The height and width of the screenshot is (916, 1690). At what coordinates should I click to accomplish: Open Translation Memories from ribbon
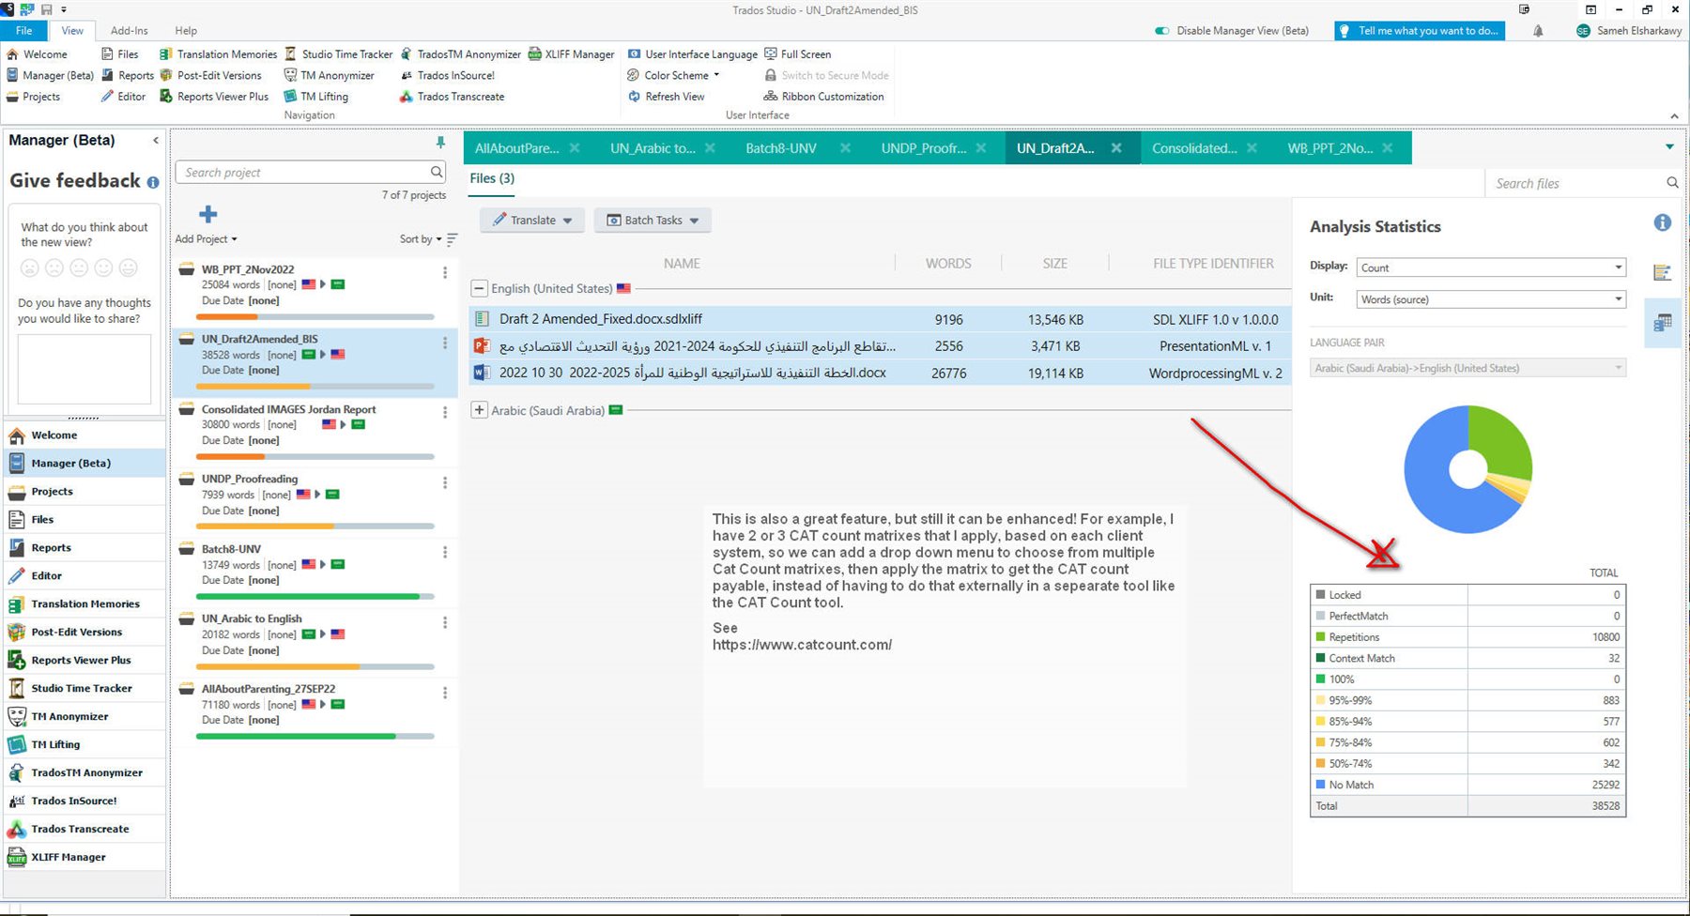pos(219,54)
